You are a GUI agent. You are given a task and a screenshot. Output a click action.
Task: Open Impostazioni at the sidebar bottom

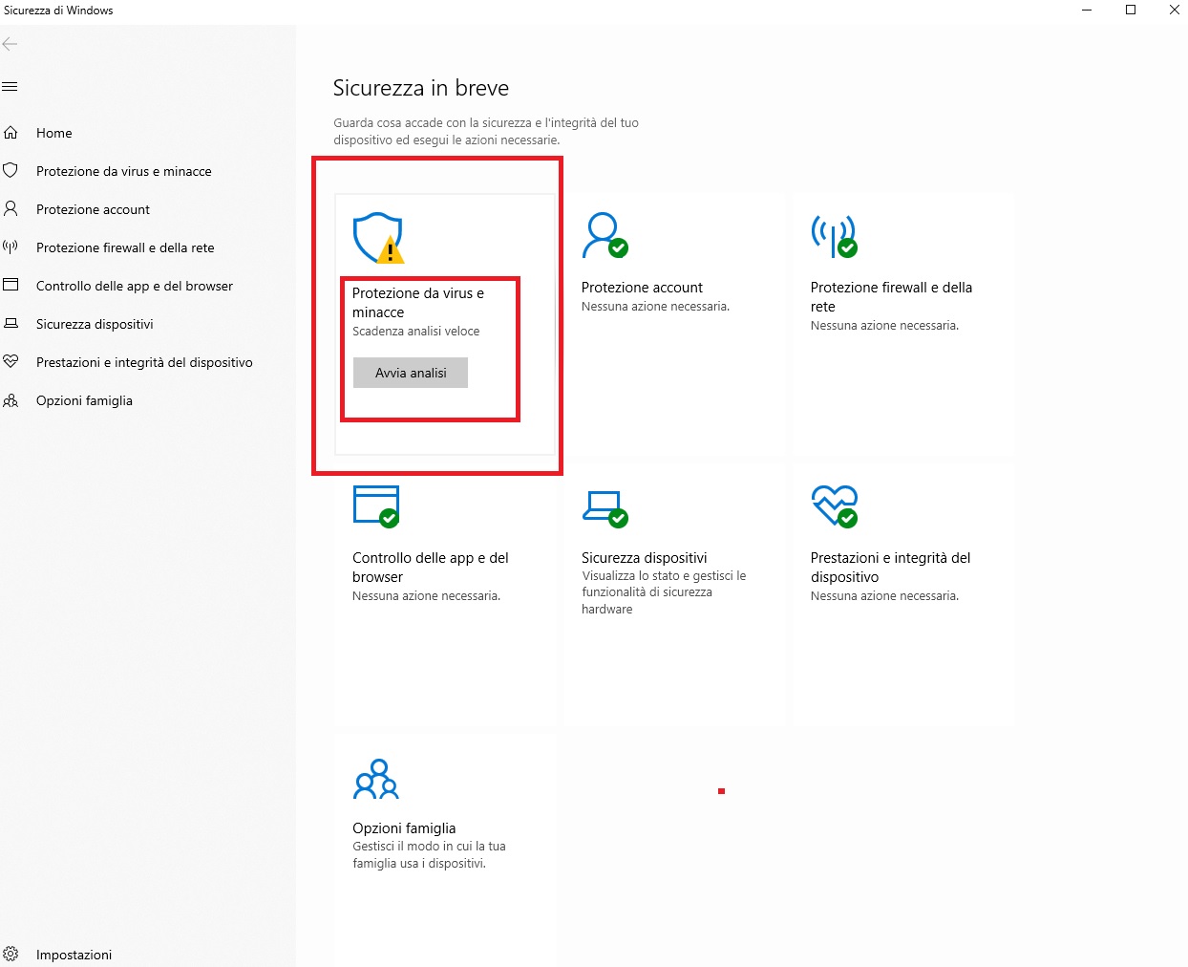tap(74, 955)
